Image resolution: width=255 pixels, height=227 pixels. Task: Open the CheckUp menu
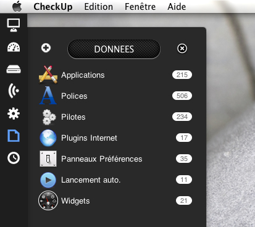(53, 7)
